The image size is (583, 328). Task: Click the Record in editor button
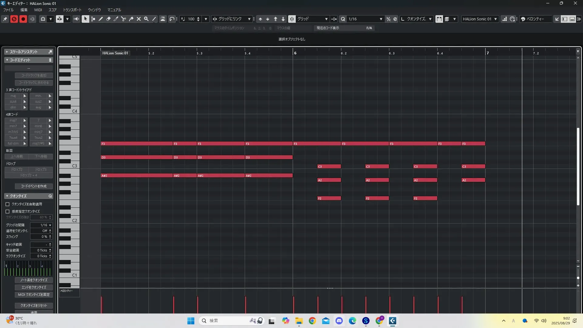23,19
